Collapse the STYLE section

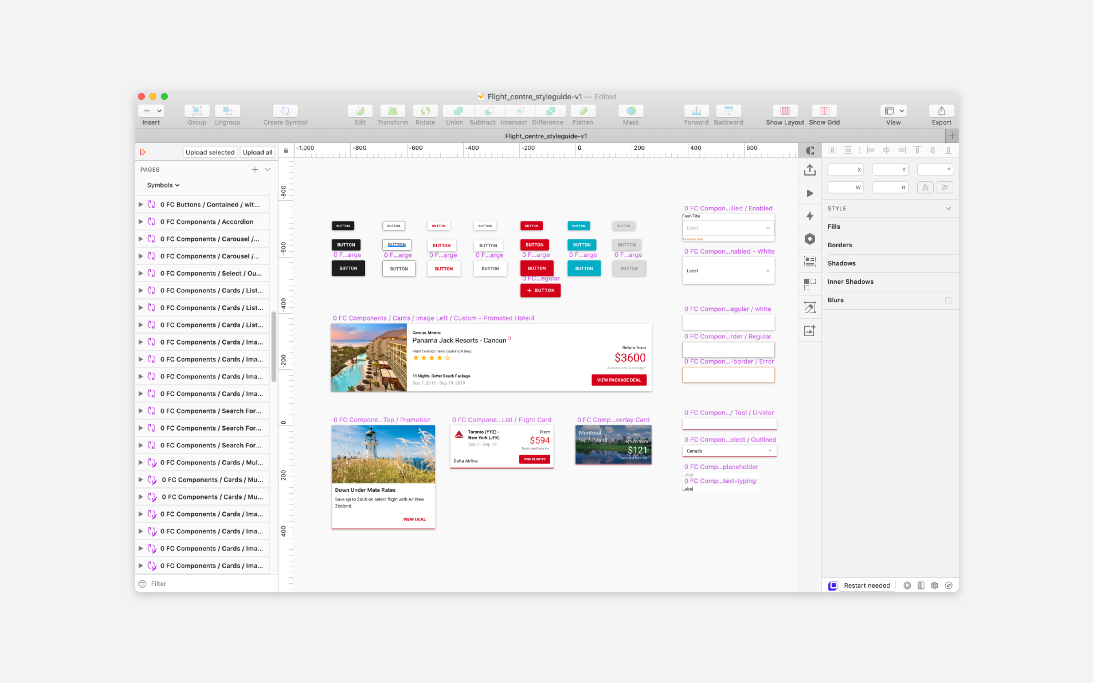coord(949,208)
